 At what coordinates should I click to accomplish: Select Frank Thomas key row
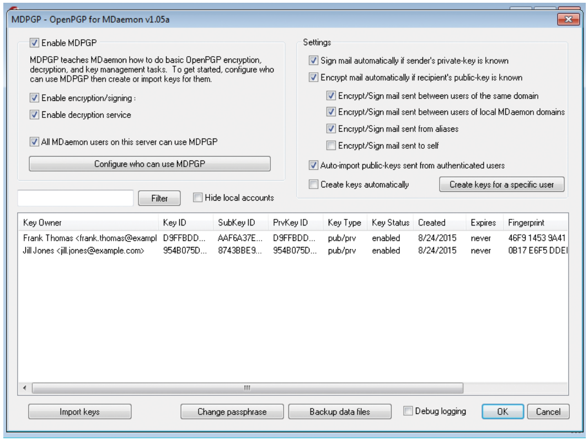(x=293, y=238)
